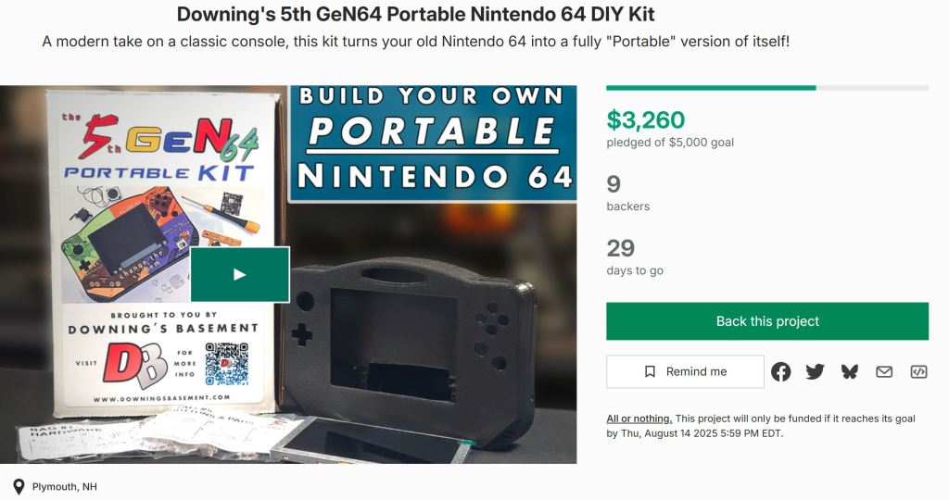This screenshot has height=500, width=949.
Task: Play the campaign video
Action: point(240,274)
